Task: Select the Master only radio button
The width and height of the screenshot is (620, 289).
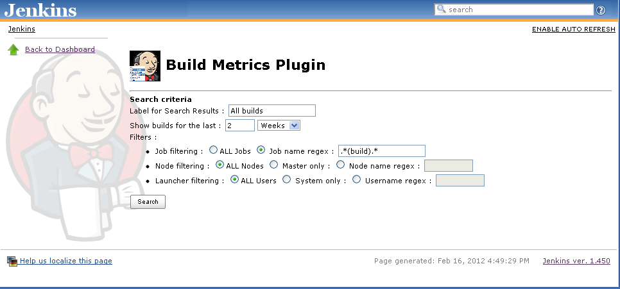Action: pos(273,164)
